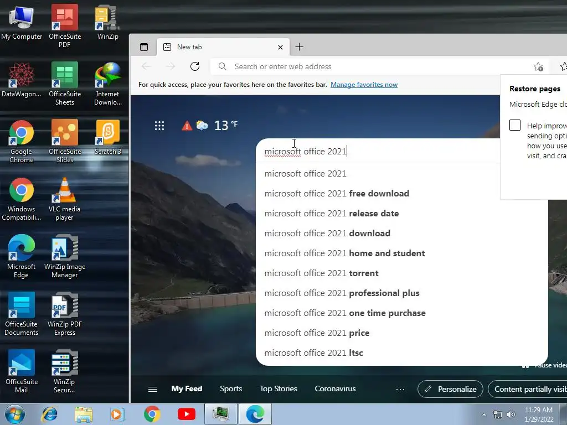Click the add to favorites star icon
The height and width of the screenshot is (425, 567).
(x=538, y=67)
